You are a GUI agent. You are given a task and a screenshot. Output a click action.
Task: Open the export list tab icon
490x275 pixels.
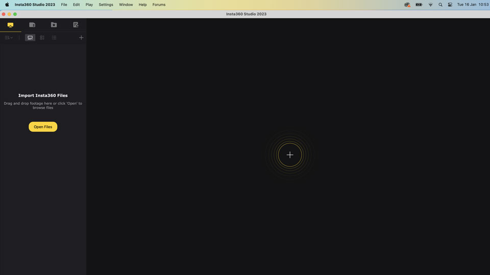coord(76,24)
